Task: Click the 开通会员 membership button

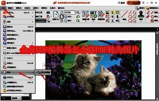Action: pyautogui.click(x=134, y=3)
